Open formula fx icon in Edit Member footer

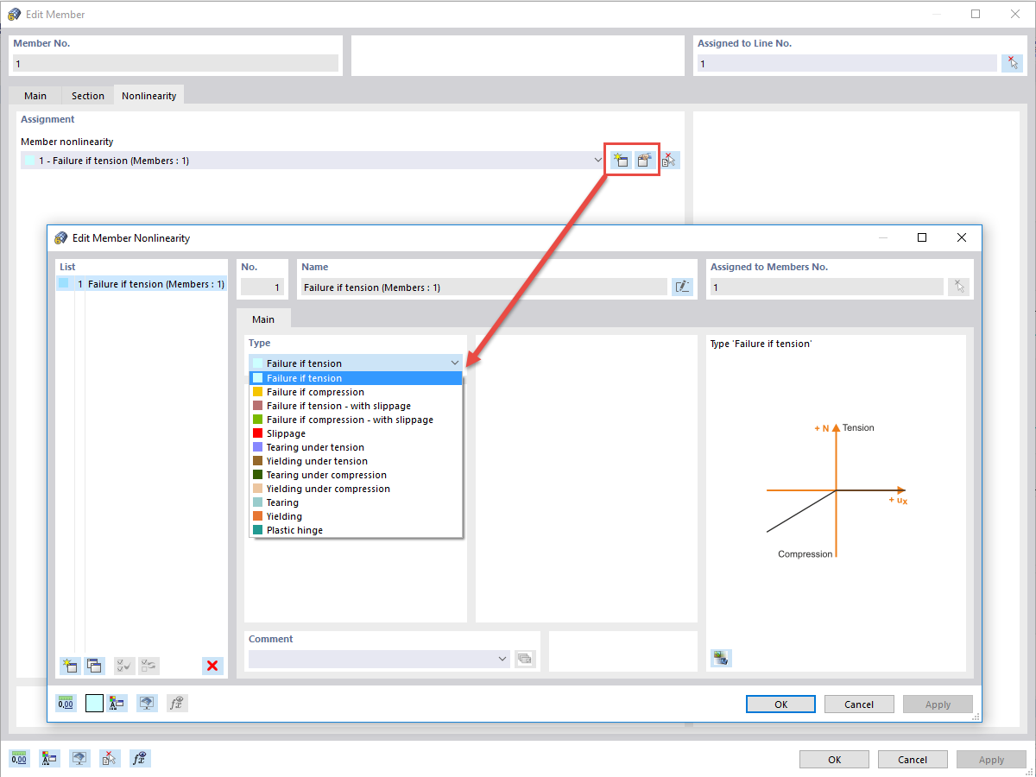pyautogui.click(x=140, y=759)
